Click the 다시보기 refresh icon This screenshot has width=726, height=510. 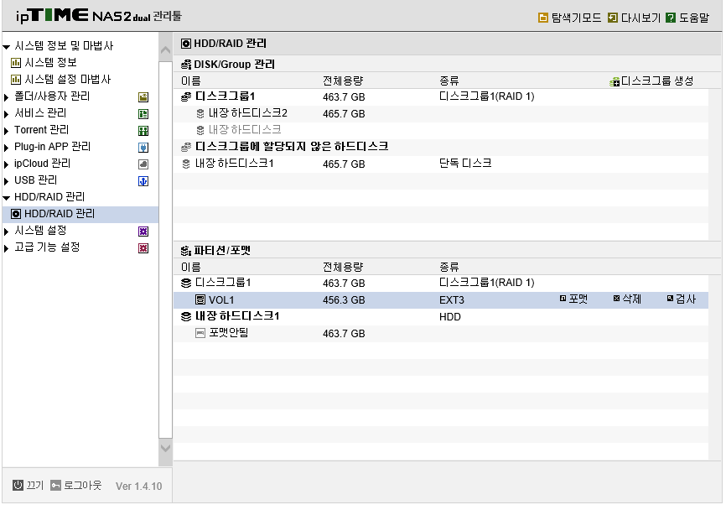click(613, 18)
